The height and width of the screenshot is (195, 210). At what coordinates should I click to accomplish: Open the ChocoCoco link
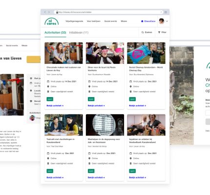click(149, 21)
